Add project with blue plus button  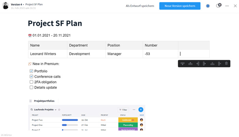point(141,110)
